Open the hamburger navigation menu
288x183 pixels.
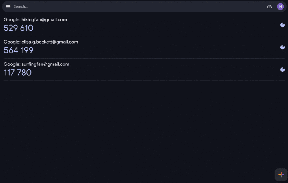pos(8,7)
